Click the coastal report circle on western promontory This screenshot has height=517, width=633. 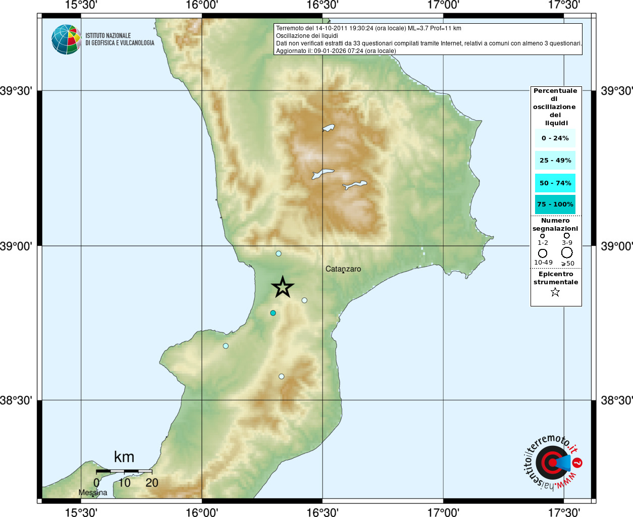point(226,346)
